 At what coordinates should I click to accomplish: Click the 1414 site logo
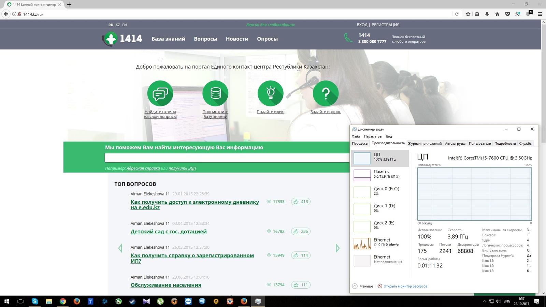(x=122, y=39)
